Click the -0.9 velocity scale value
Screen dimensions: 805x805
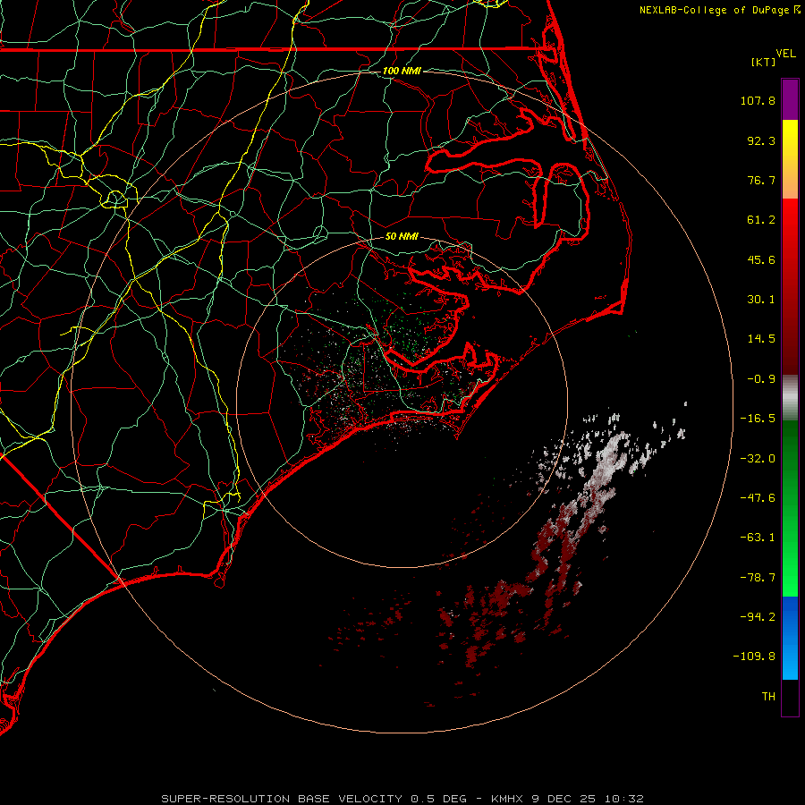pyautogui.click(x=761, y=379)
